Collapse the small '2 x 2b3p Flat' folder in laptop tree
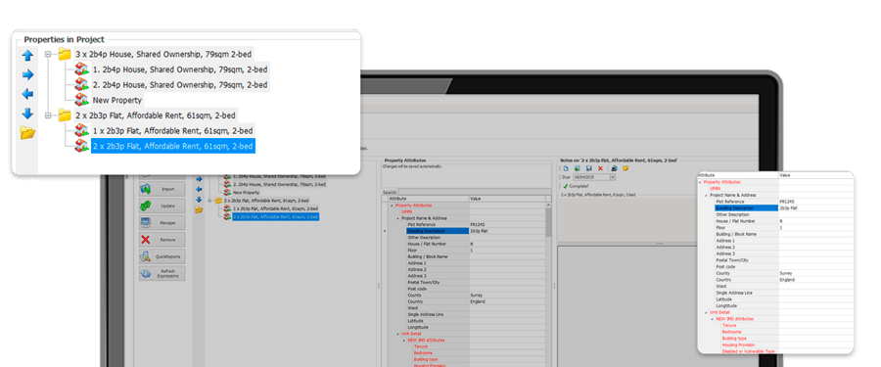Screen dimensions: 881x367 pyautogui.click(x=210, y=200)
